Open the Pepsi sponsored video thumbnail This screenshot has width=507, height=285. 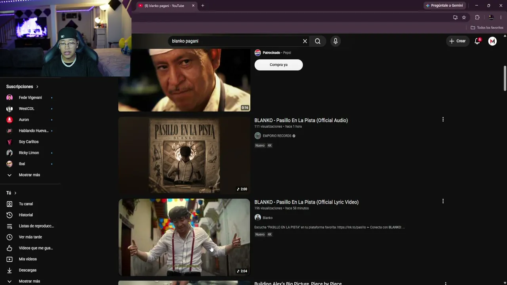pos(184,80)
